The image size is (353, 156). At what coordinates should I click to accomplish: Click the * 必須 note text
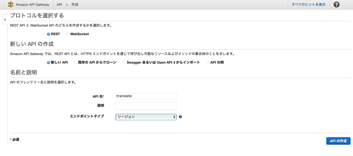tap(15, 140)
